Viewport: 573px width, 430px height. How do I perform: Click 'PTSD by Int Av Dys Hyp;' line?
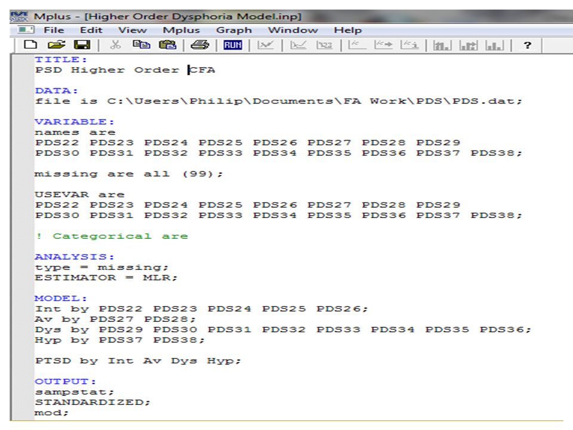(x=138, y=361)
